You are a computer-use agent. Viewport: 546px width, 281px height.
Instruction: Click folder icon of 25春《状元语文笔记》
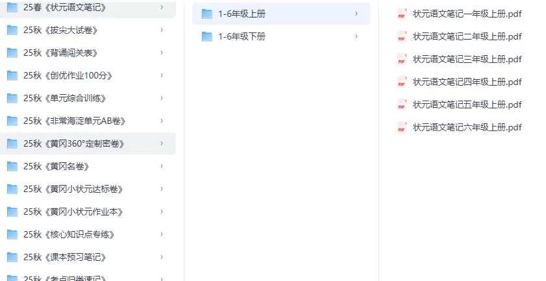click(x=12, y=7)
